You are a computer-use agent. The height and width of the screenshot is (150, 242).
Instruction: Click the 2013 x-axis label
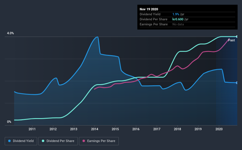(74, 129)
